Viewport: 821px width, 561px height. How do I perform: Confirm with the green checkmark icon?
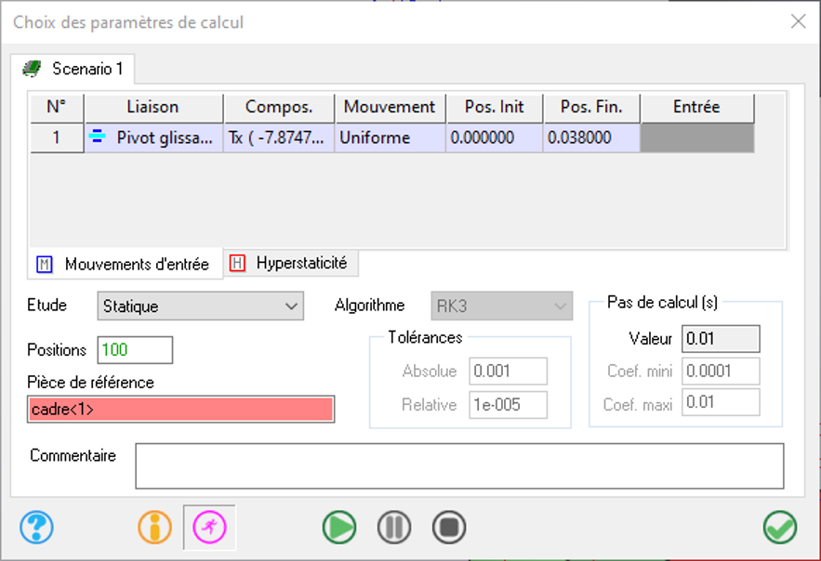point(779,528)
